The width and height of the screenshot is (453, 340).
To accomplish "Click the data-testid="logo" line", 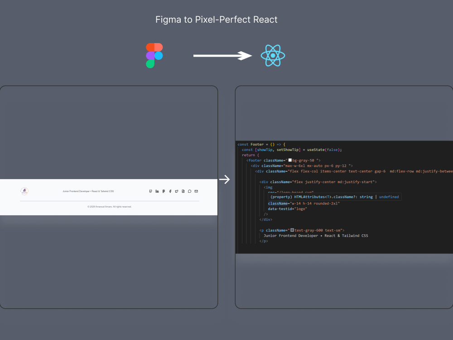I will pos(288,209).
